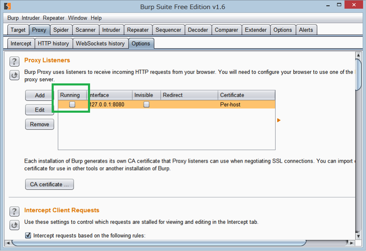This screenshot has width=366, height=251.
Task: Click the Edit listener button
Action: [40, 110]
